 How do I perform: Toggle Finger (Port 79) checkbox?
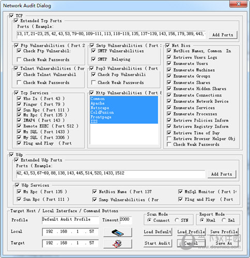(x=19, y=104)
